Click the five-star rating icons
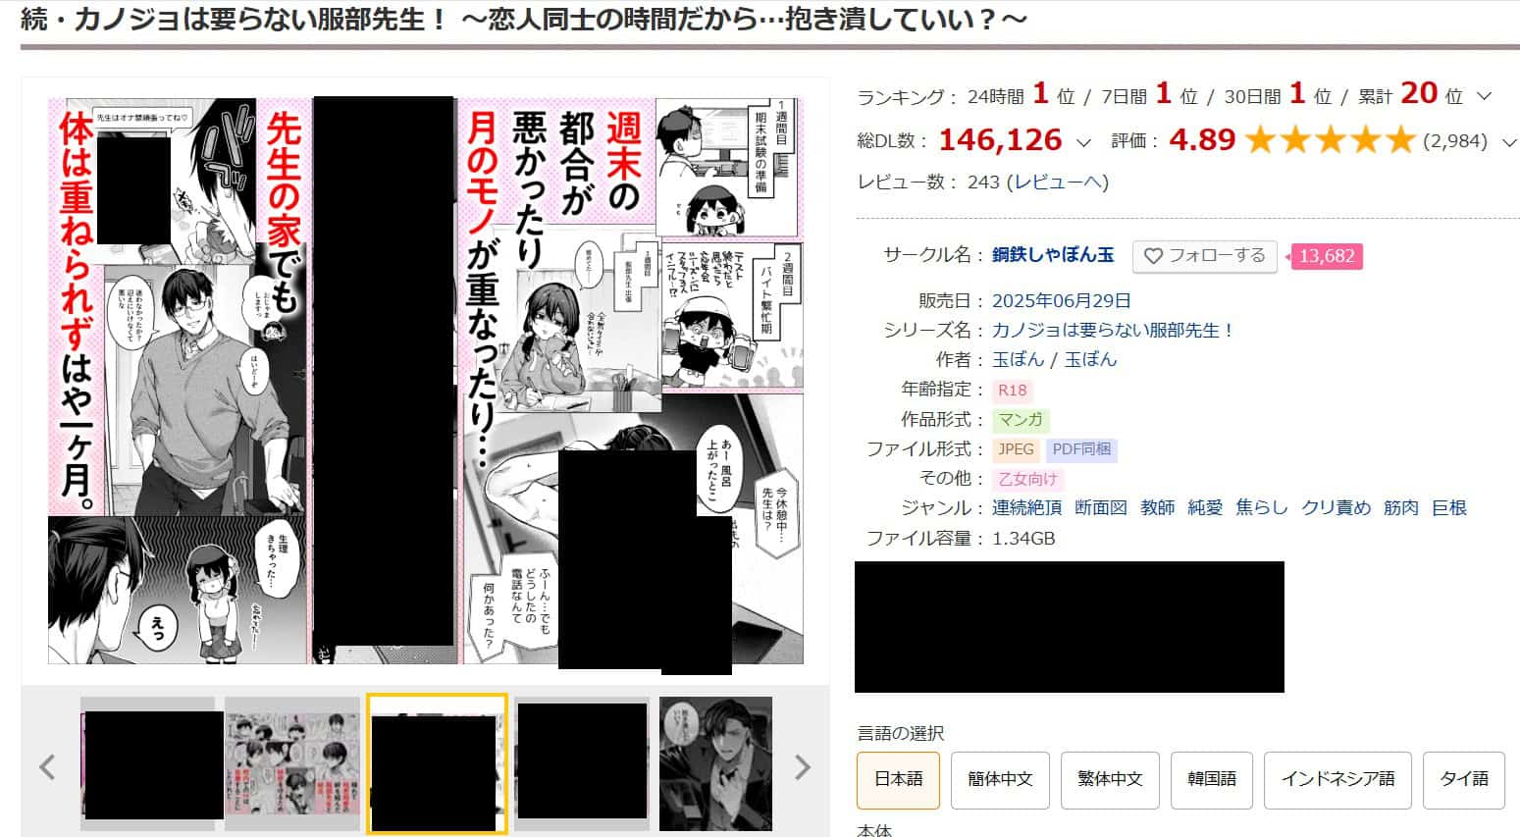Viewport: 1520px width, 837px height. click(1331, 141)
